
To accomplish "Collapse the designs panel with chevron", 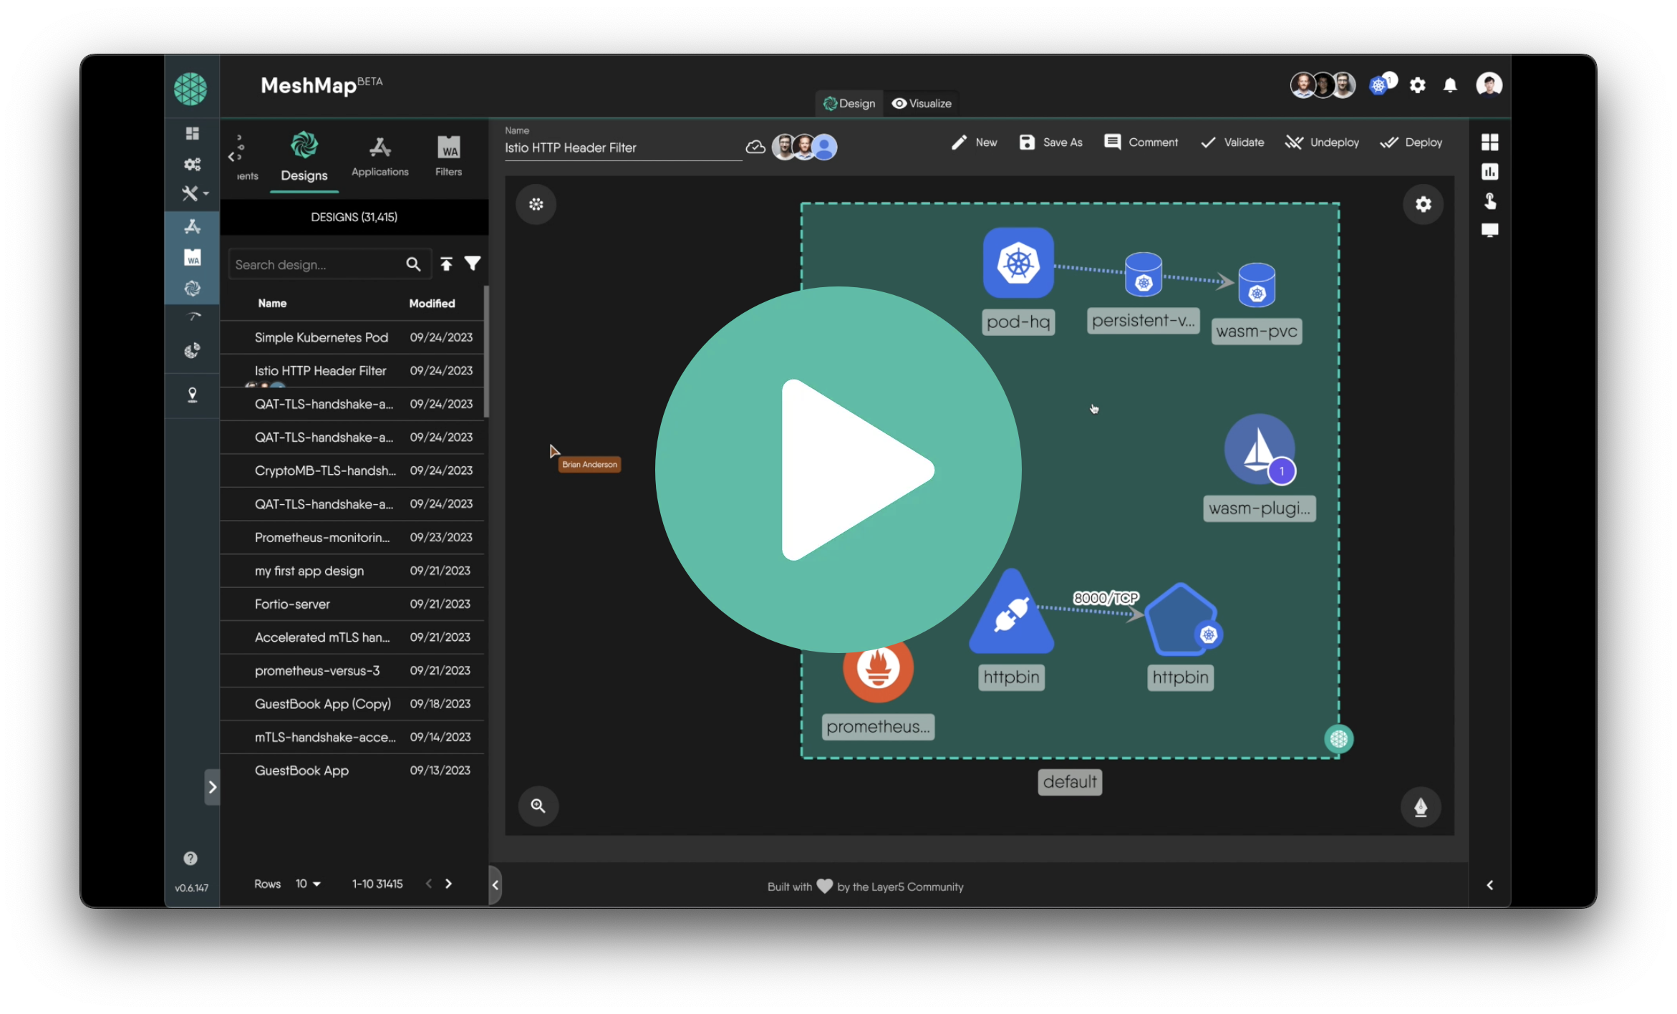I will pyautogui.click(x=495, y=884).
